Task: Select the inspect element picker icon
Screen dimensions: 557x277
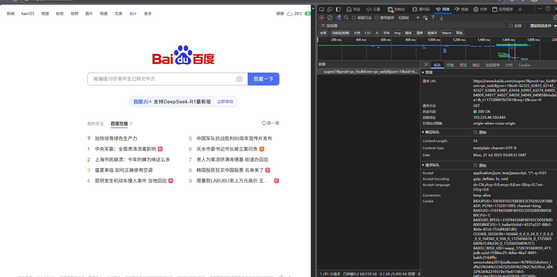Action: pos(322,9)
